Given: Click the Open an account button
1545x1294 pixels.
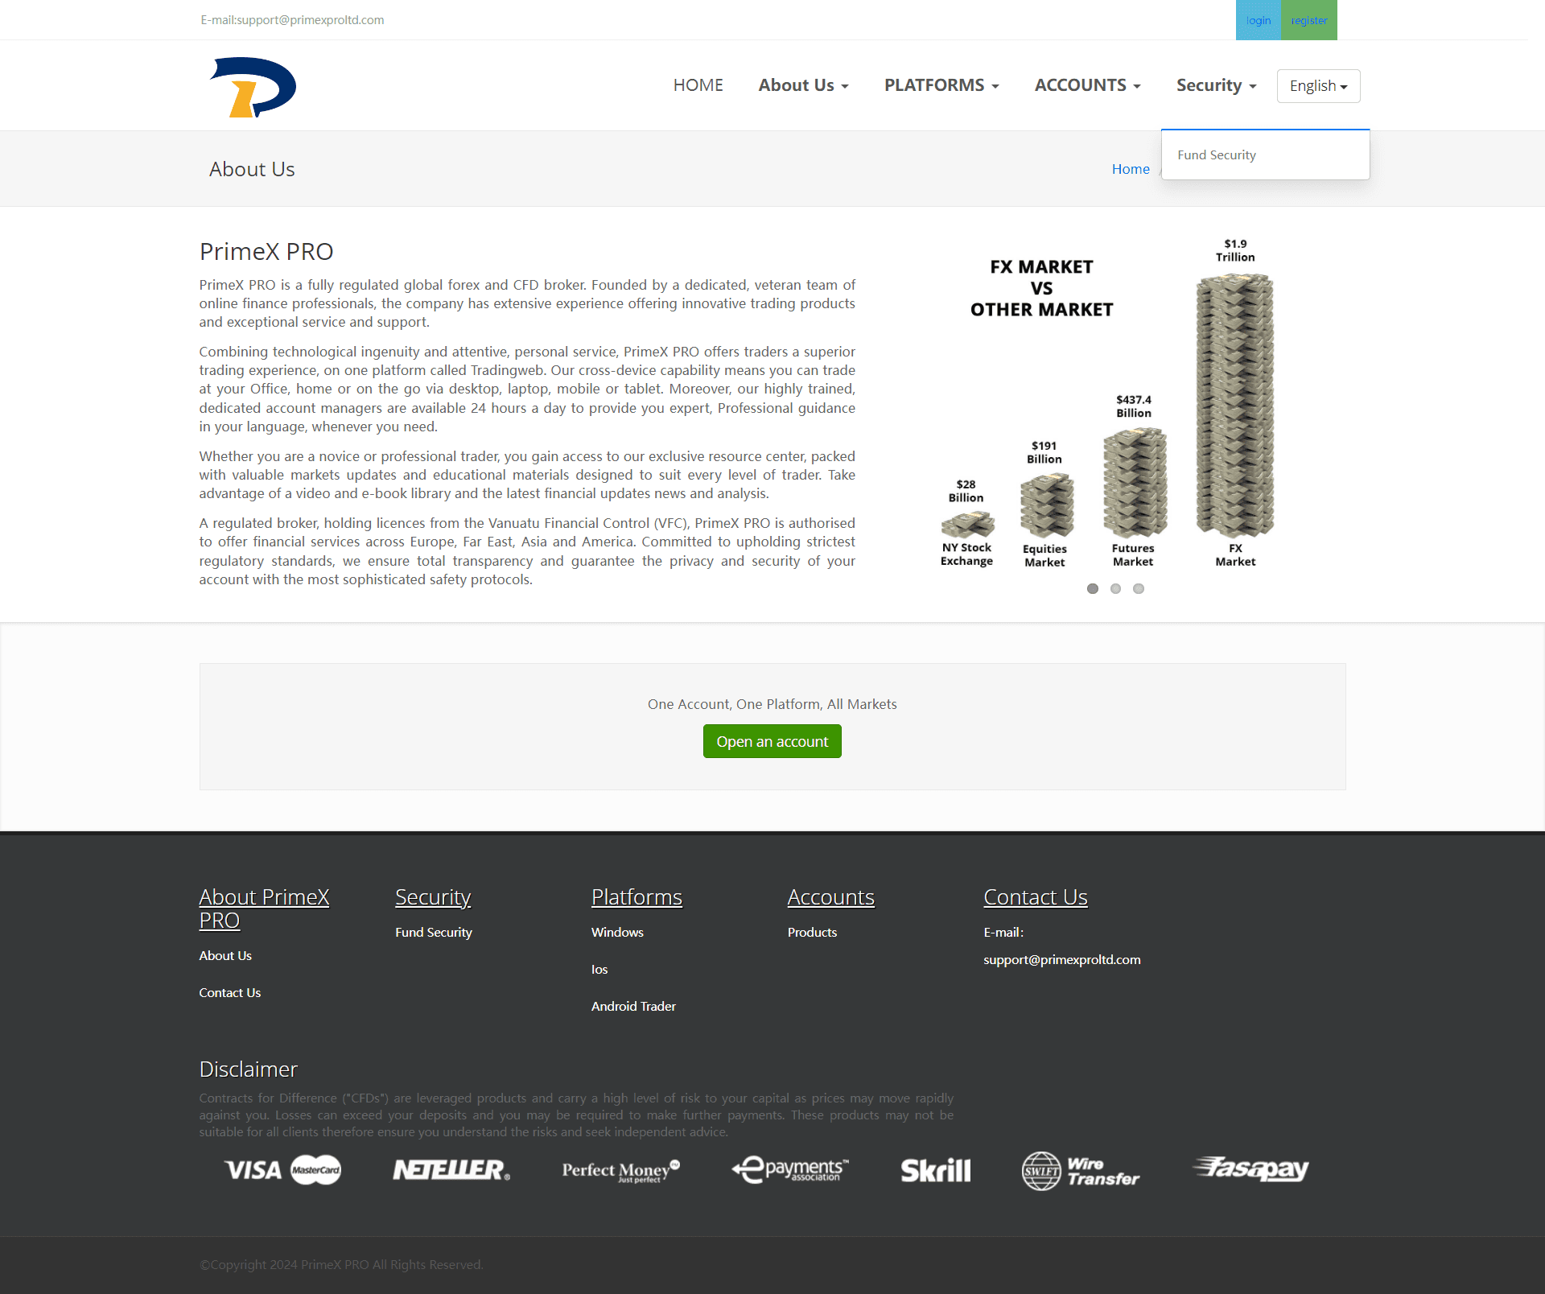Looking at the screenshot, I should (x=772, y=740).
